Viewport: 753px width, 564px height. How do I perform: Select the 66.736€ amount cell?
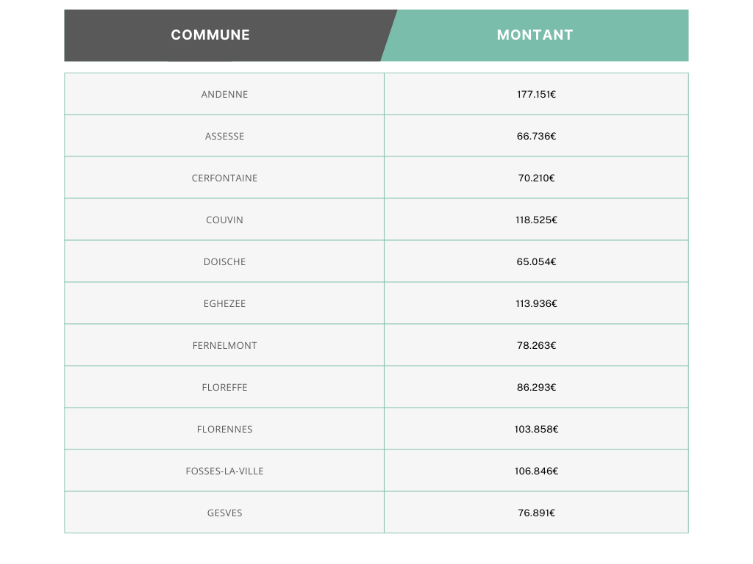pos(536,137)
